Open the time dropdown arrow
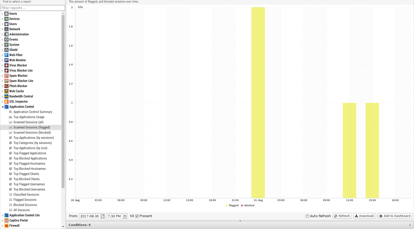This screenshot has height=229, width=414. pyautogui.click(x=125, y=216)
